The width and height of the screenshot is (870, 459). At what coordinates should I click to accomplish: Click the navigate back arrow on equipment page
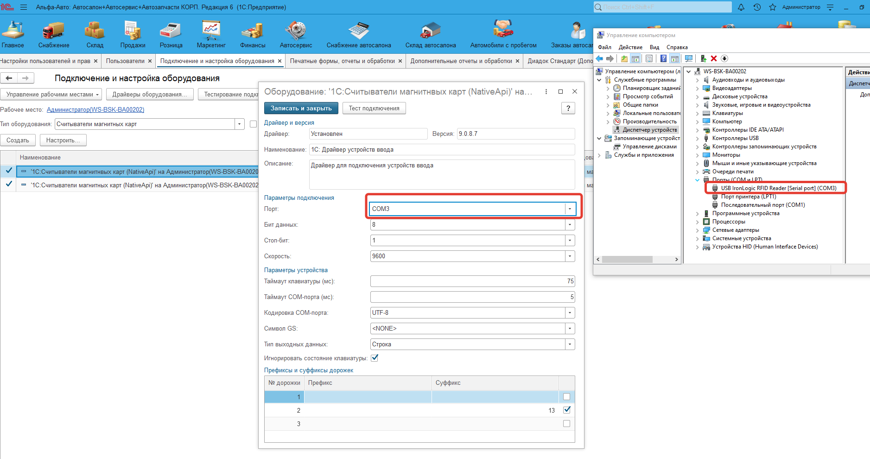9,78
